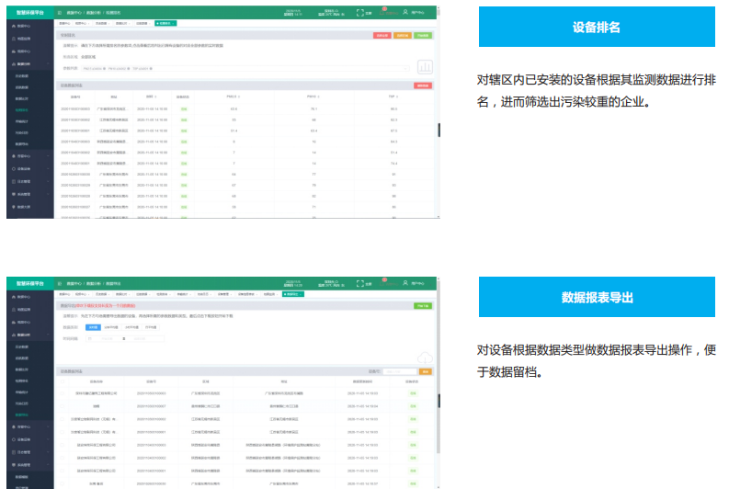Click the cloud download icon in export page
Image resolution: width=729 pixels, height=500 pixels.
click(x=425, y=358)
